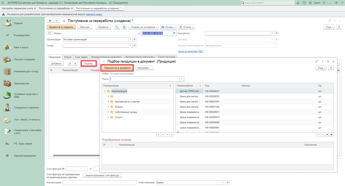Switch to the Счет затрат tab
Screen dimensions: 345x186
click(81, 57)
